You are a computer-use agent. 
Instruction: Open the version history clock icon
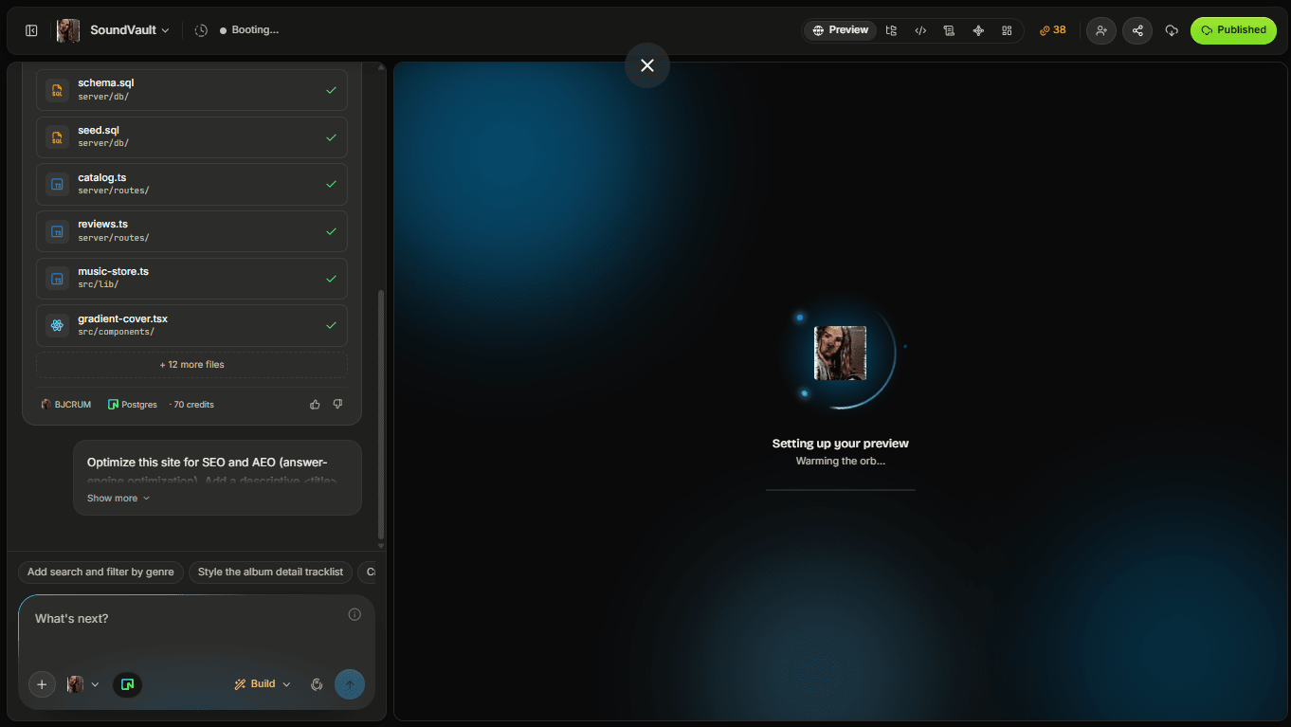tap(201, 30)
